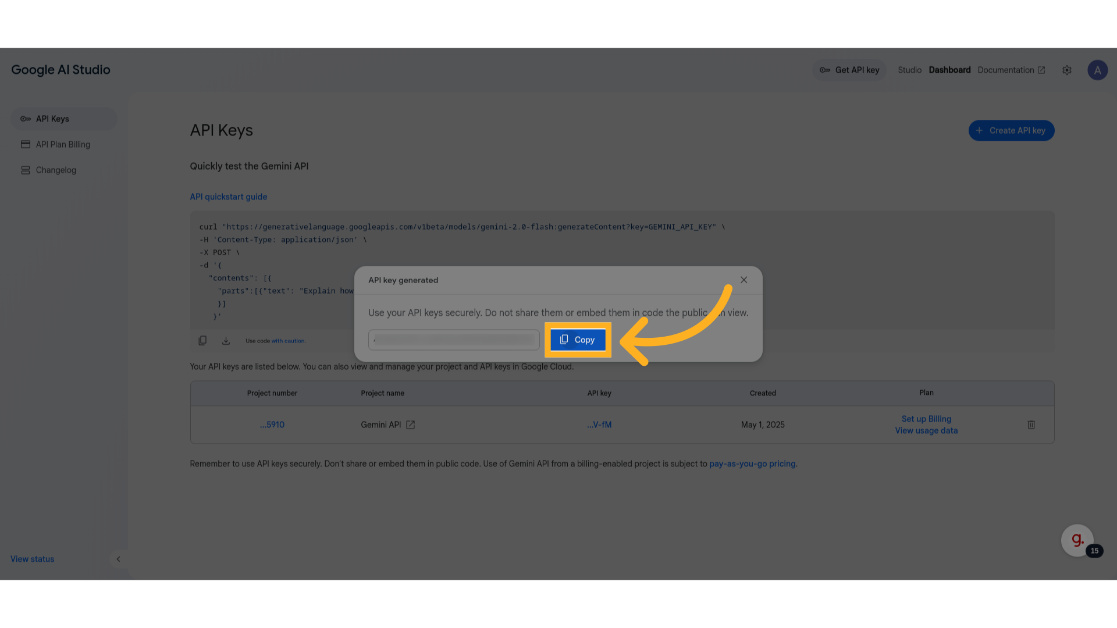Delete the API key with trash icon
This screenshot has width=1117, height=628.
(x=1031, y=424)
